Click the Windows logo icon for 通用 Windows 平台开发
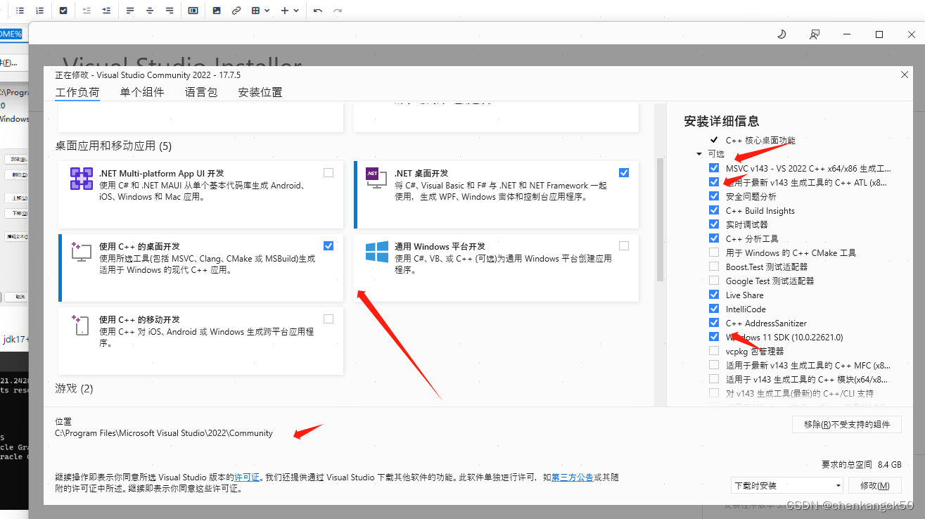The image size is (925, 519). click(377, 251)
